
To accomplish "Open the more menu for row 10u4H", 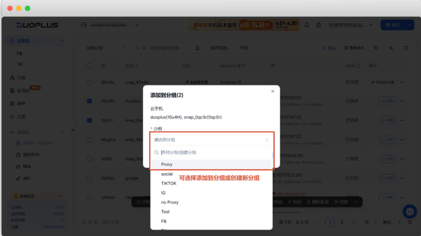I will pos(402,101).
